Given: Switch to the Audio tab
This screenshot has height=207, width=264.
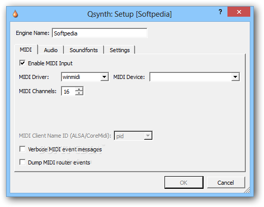Looking at the screenshot, I should pyautogui.click(x=51, y=50).
